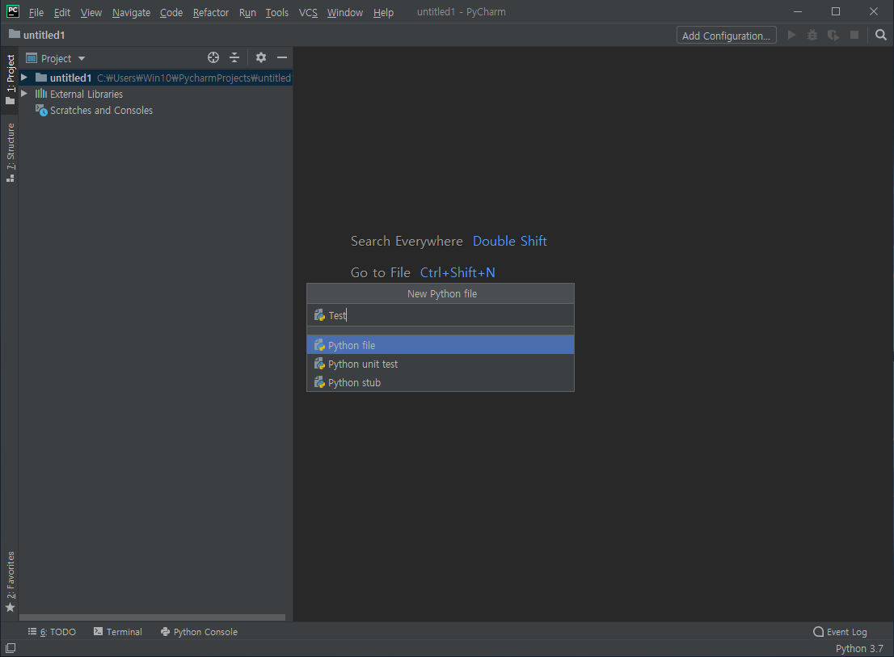894x657 pixels.
Task: Click the New Python file popup title
Action: pos(442,293)
